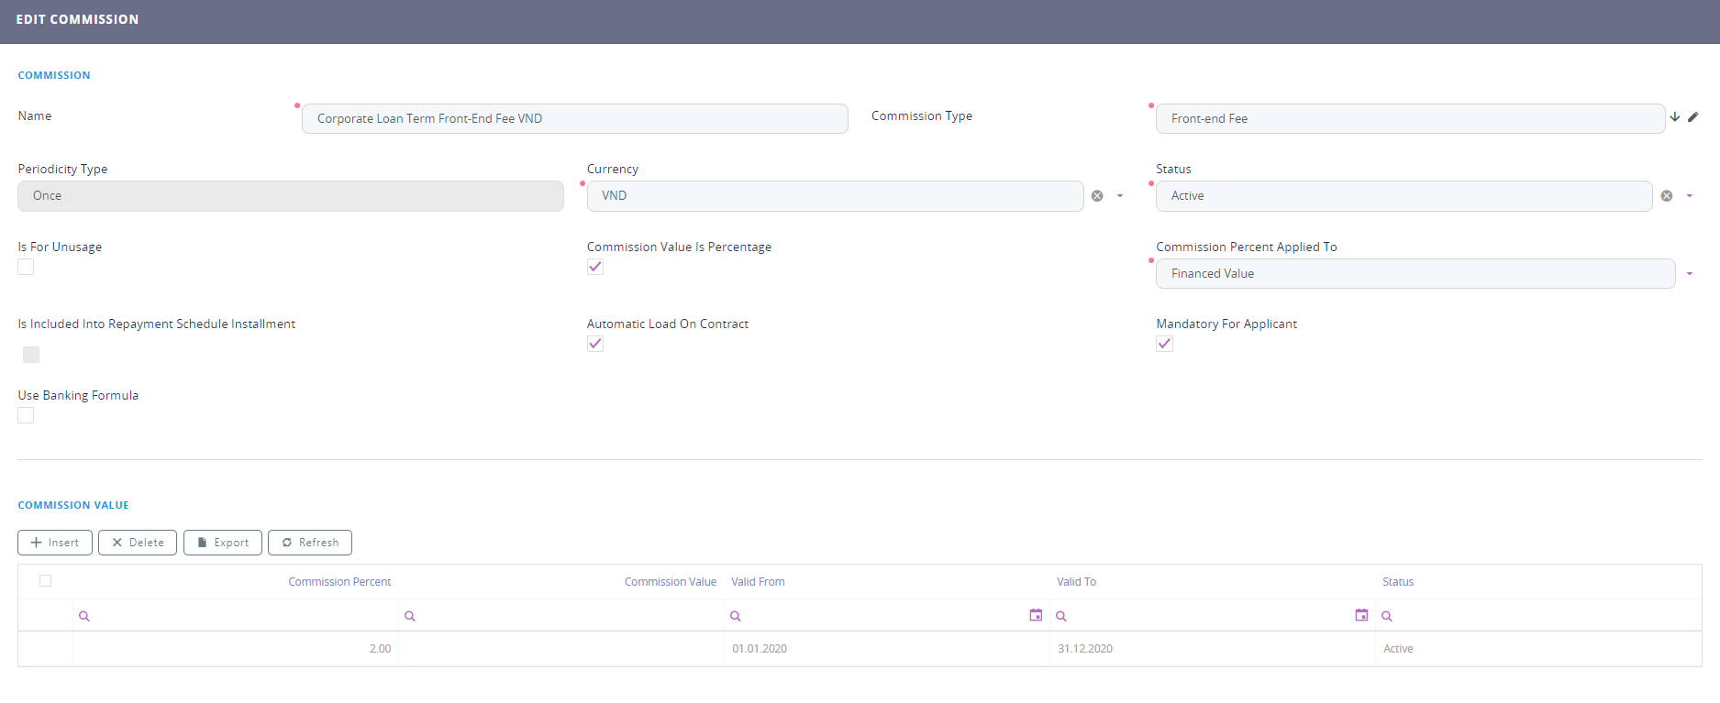This screenshot has width=1720, height=703.
Task: Expand the Currency dropdown arrow
Action: [1120, 196]
